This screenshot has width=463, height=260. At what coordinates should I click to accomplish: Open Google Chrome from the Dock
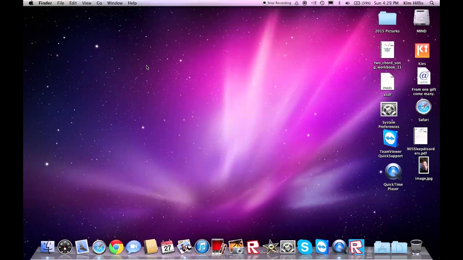(116, 247)
